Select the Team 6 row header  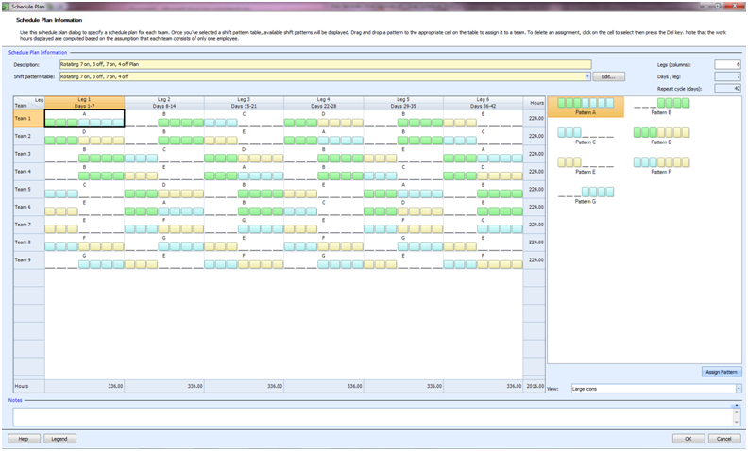click(x=29, y=207)
